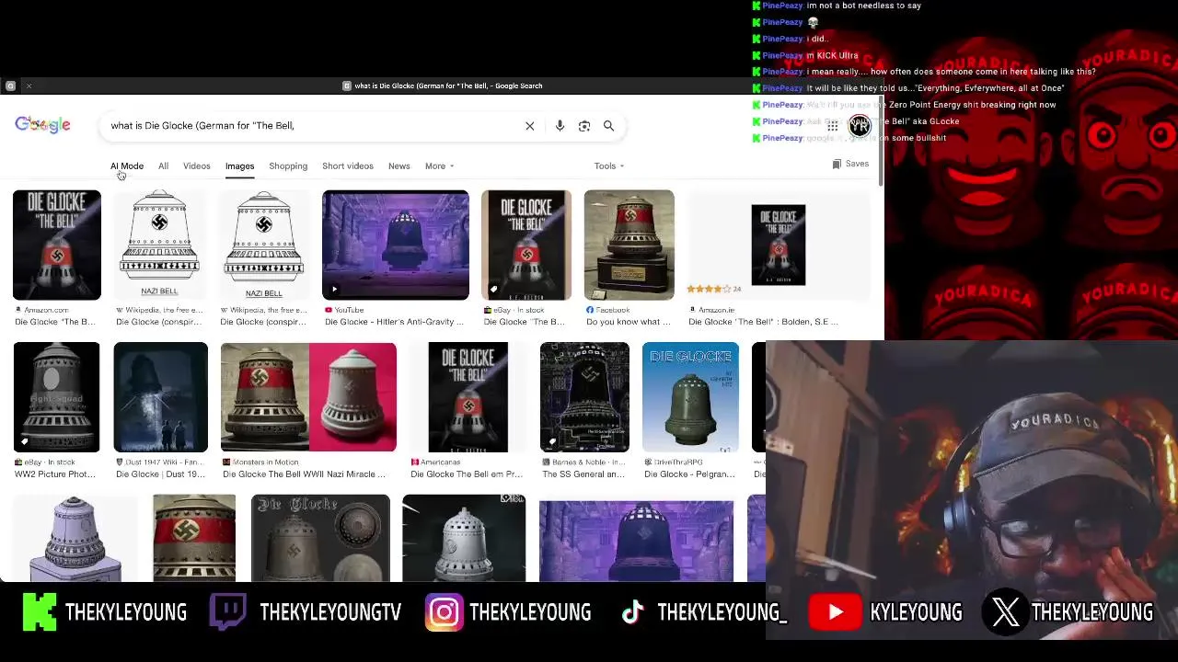The width and height of the screenshot is (1178, 662).
Task: Click inside the Google search box text
Action: pyautogui.click(x=202, y=126)
